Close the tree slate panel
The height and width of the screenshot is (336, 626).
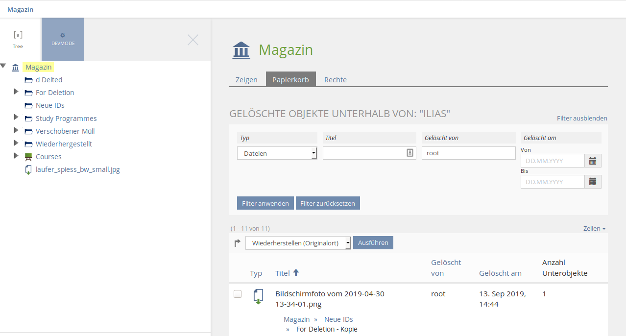pos(193,40)
